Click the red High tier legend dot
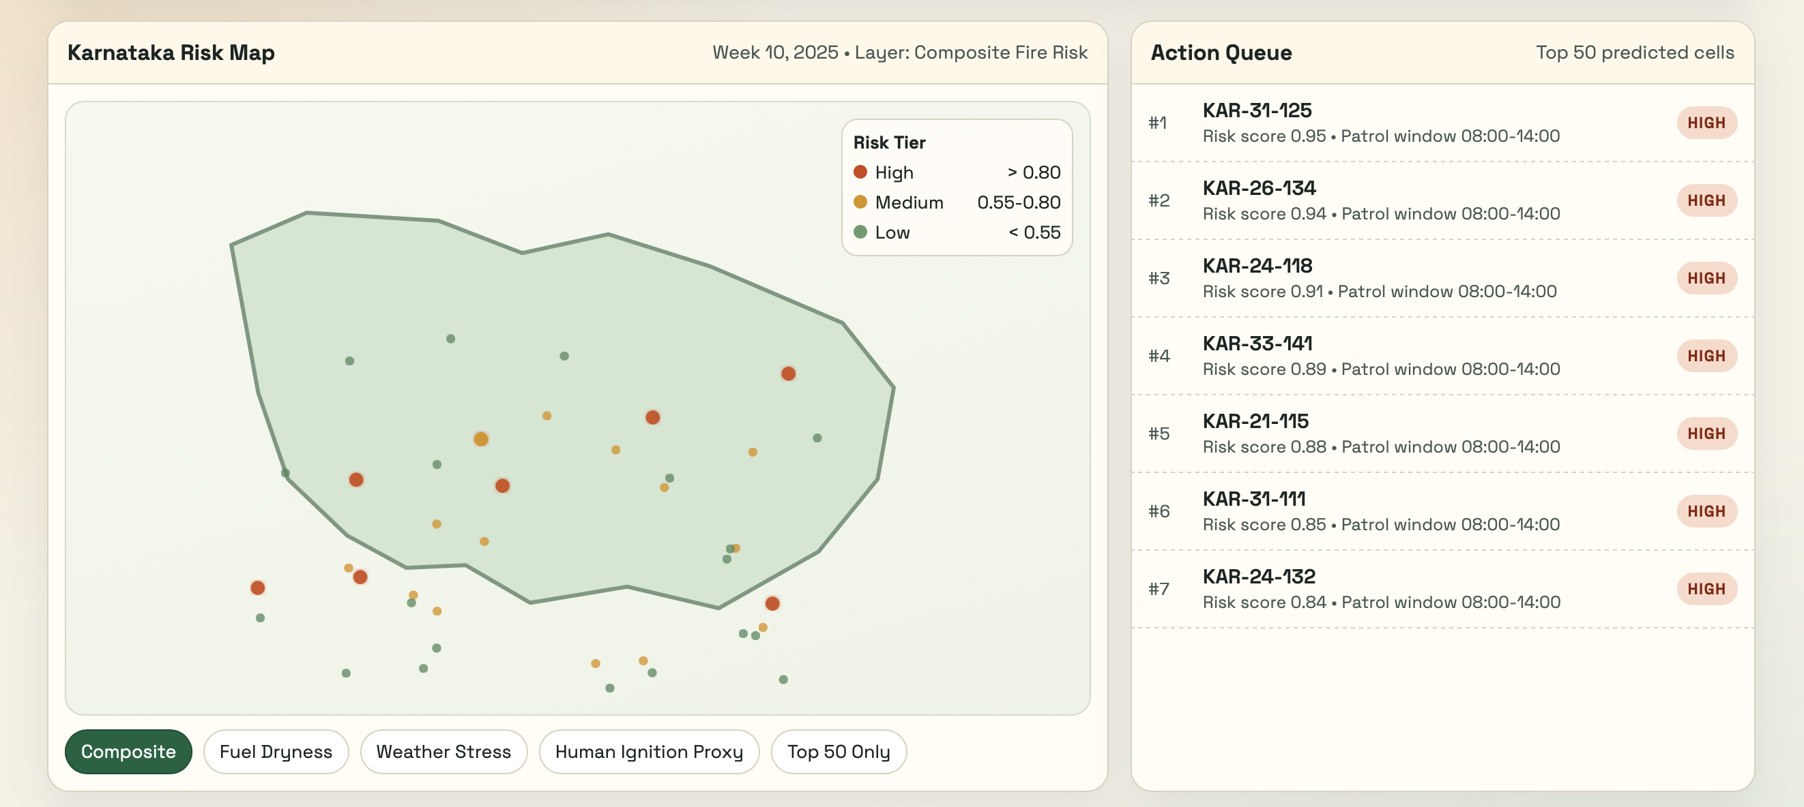1804x807 pixels. click(x=860, y=172)
